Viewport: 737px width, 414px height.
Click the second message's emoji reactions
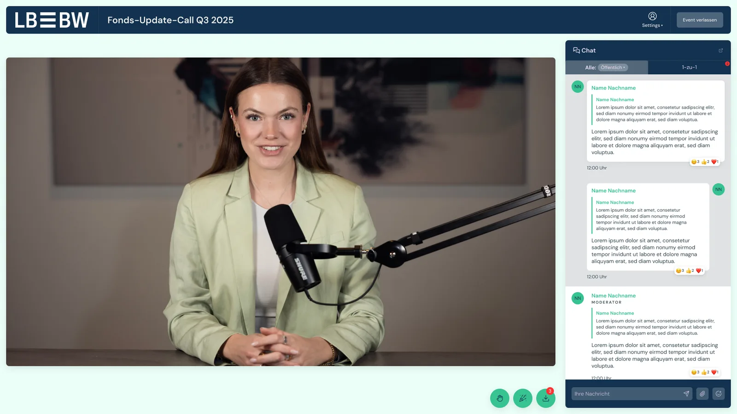[690, 271]
